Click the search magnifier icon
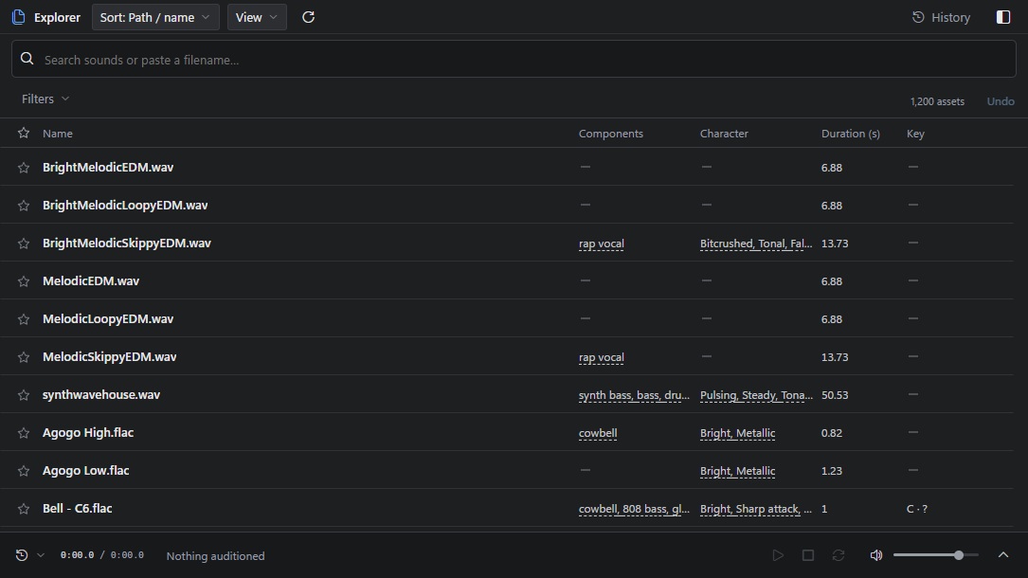Screen dimensions: 1028x578 point(27,59)
